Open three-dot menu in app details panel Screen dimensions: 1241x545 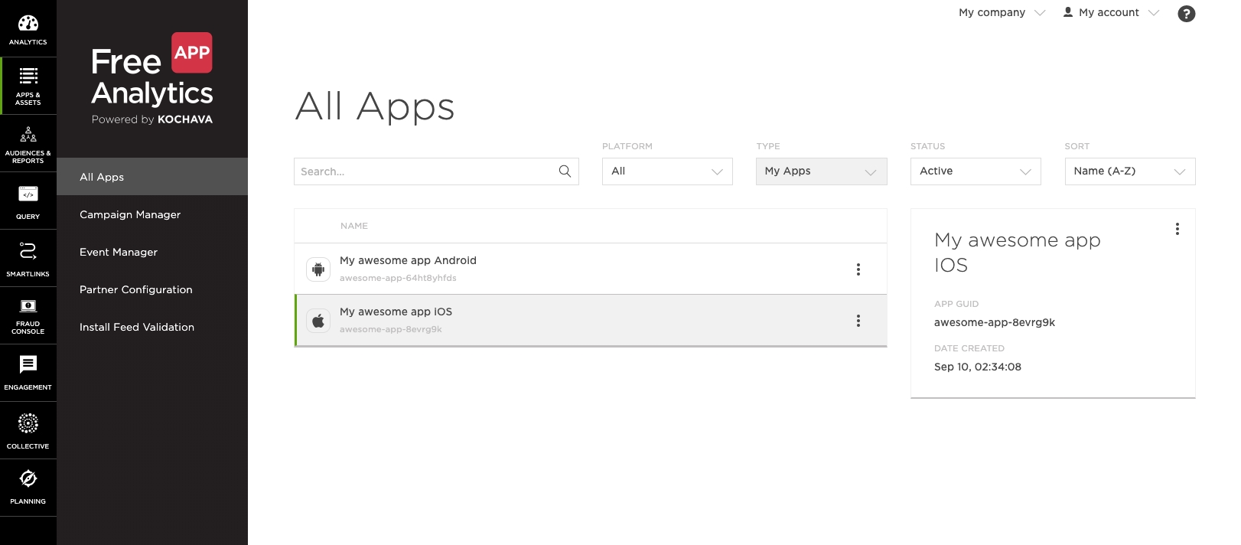[x=1177, y=229]
